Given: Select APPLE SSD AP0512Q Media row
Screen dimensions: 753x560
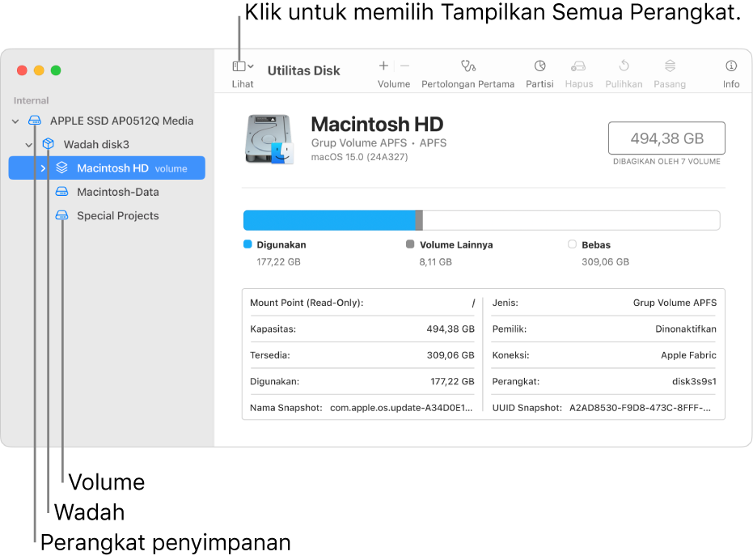Looking at the screenshot, I should tap(107, 121).
